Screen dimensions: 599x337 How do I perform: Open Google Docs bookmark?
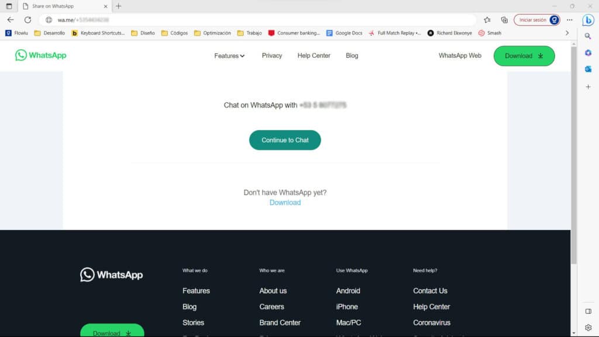[x=344, y=33]
